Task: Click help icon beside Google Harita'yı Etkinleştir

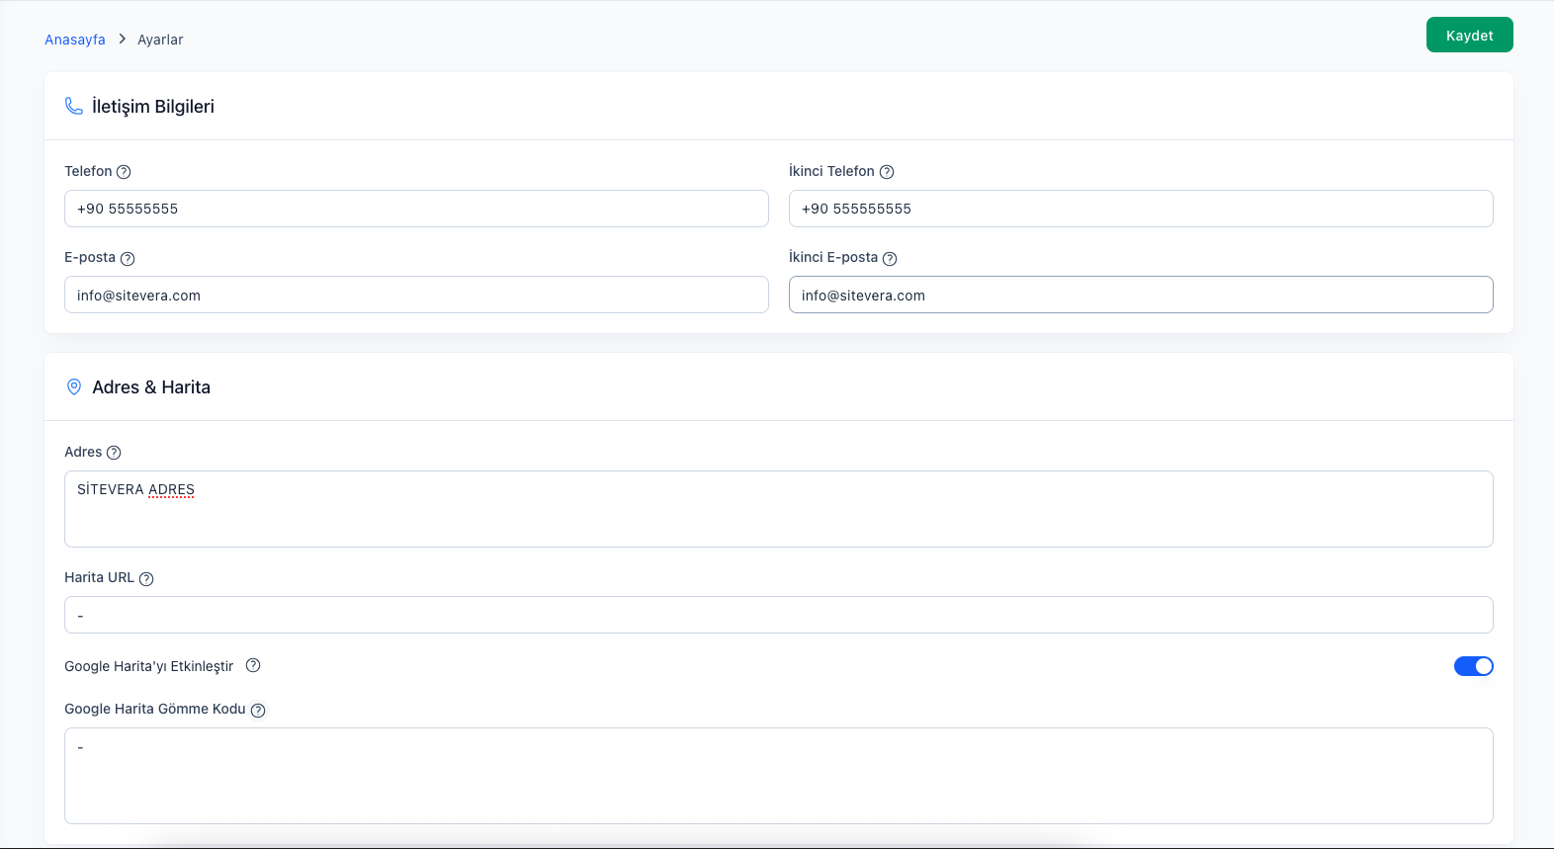Action: [x=253, y=665]
